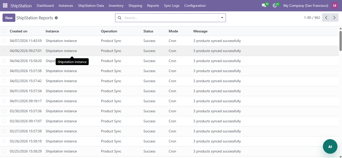Open the AI assistant floating button
The height and width of the screenshot is (158, 342).
[330, 146]
